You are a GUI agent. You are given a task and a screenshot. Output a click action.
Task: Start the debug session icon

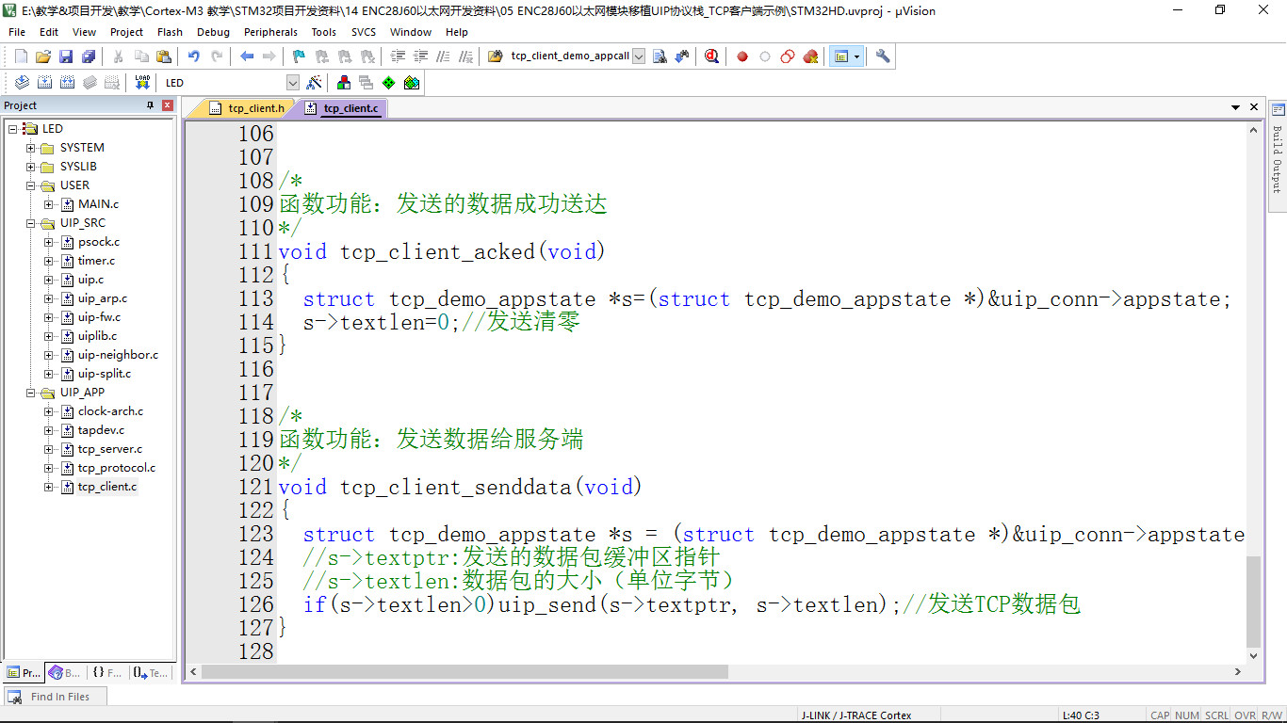[x=711, y=56]
